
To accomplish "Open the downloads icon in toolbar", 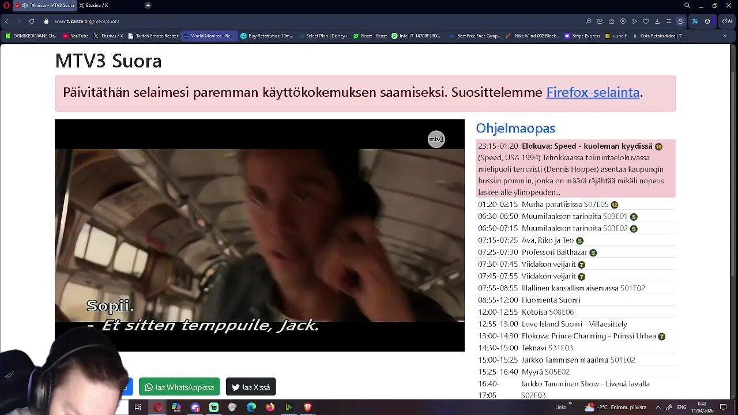I will 657,21.
